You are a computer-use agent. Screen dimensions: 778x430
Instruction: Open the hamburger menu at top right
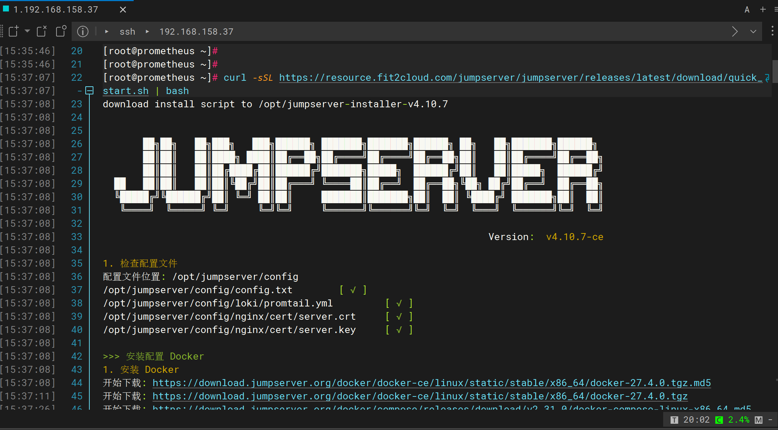click(x=775, y=10)
